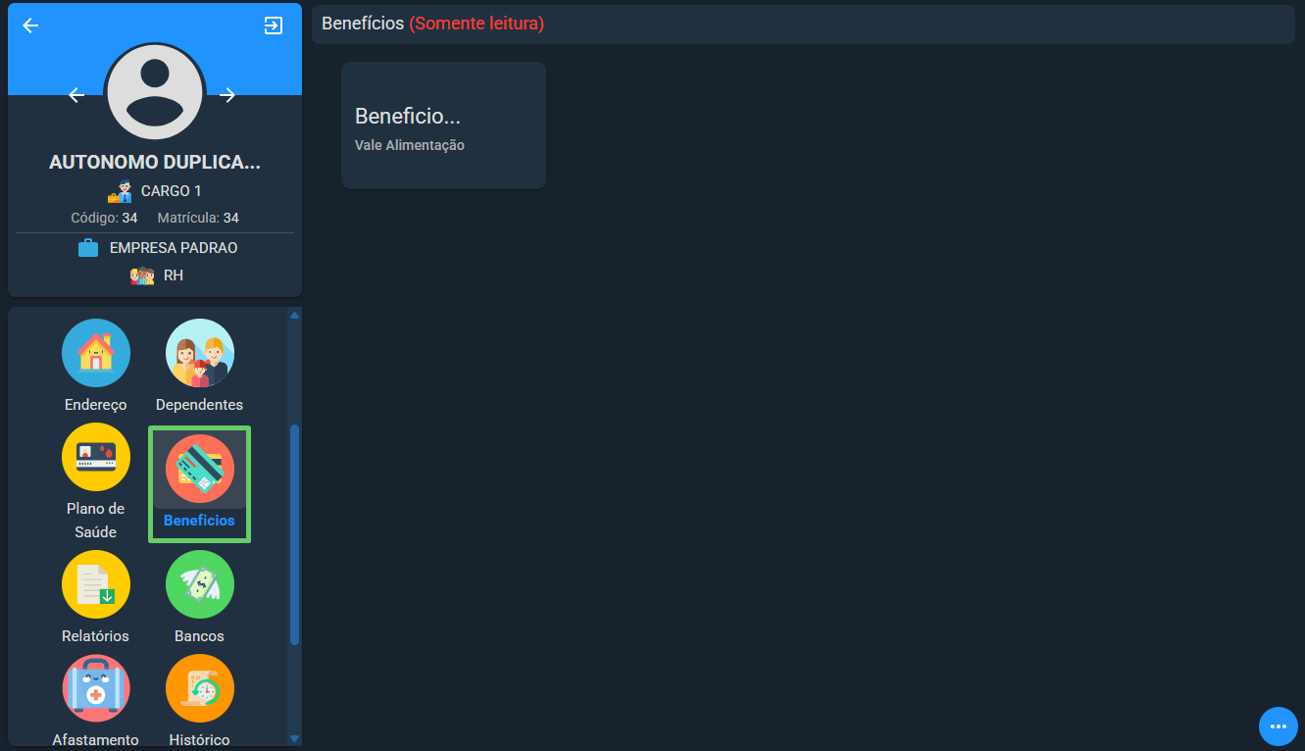This screenshot has width=1305, height=751.
Task: Click the back arrow at panel top
Action: 30,25
